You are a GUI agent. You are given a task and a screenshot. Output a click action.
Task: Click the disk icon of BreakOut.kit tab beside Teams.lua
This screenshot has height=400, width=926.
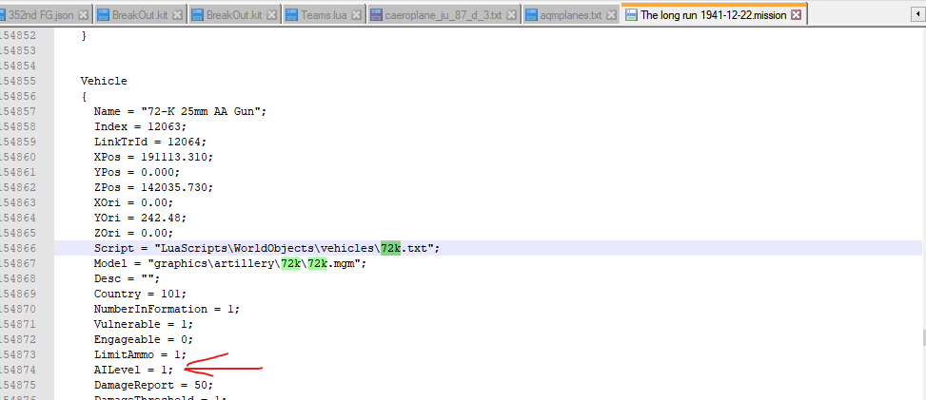pyautogui.click(x=197, y=15)
